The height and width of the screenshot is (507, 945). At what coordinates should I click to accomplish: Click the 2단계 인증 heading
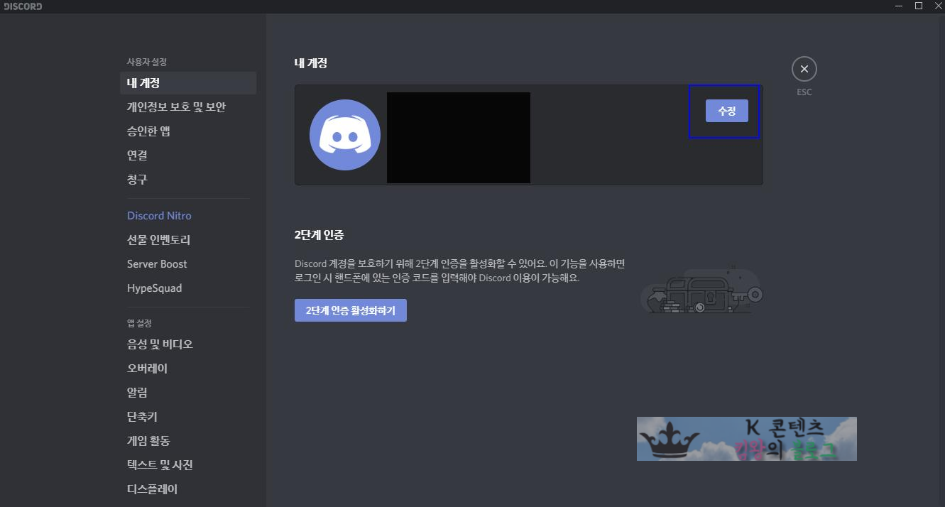319,234
